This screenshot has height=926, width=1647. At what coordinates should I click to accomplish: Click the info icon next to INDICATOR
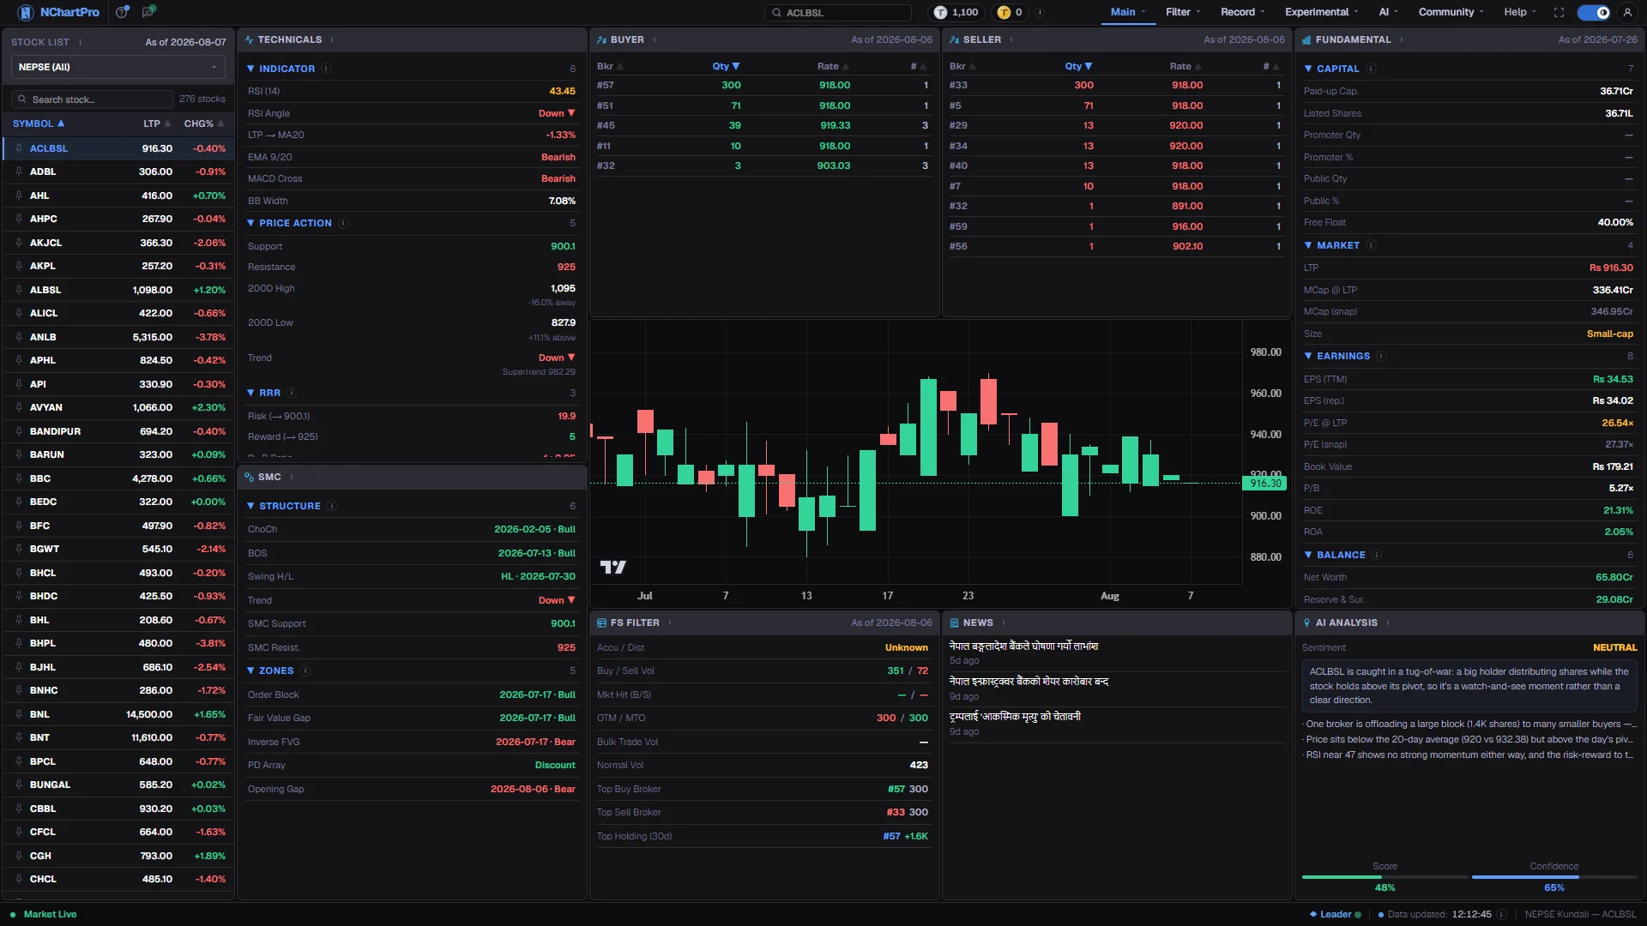(327, 69)
